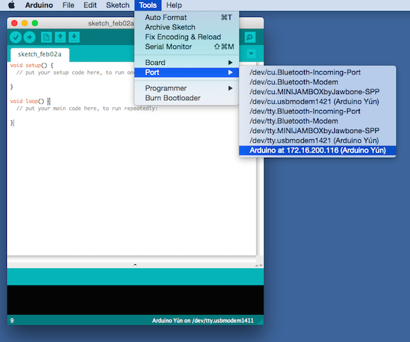
Task: Open Serial Monitor magnifier icon in toolbar
Action: click(250, 37)
